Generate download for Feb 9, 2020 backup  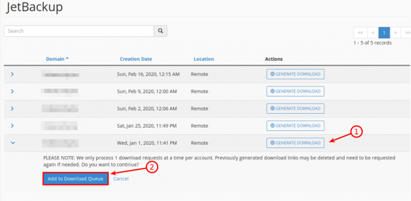(296, 91)
